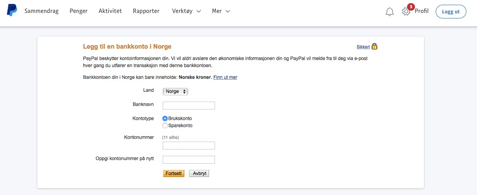The width and height of the screenshot is (477, 195).
Task: Click the red notification badge showing 3
Action: point(411,7)
